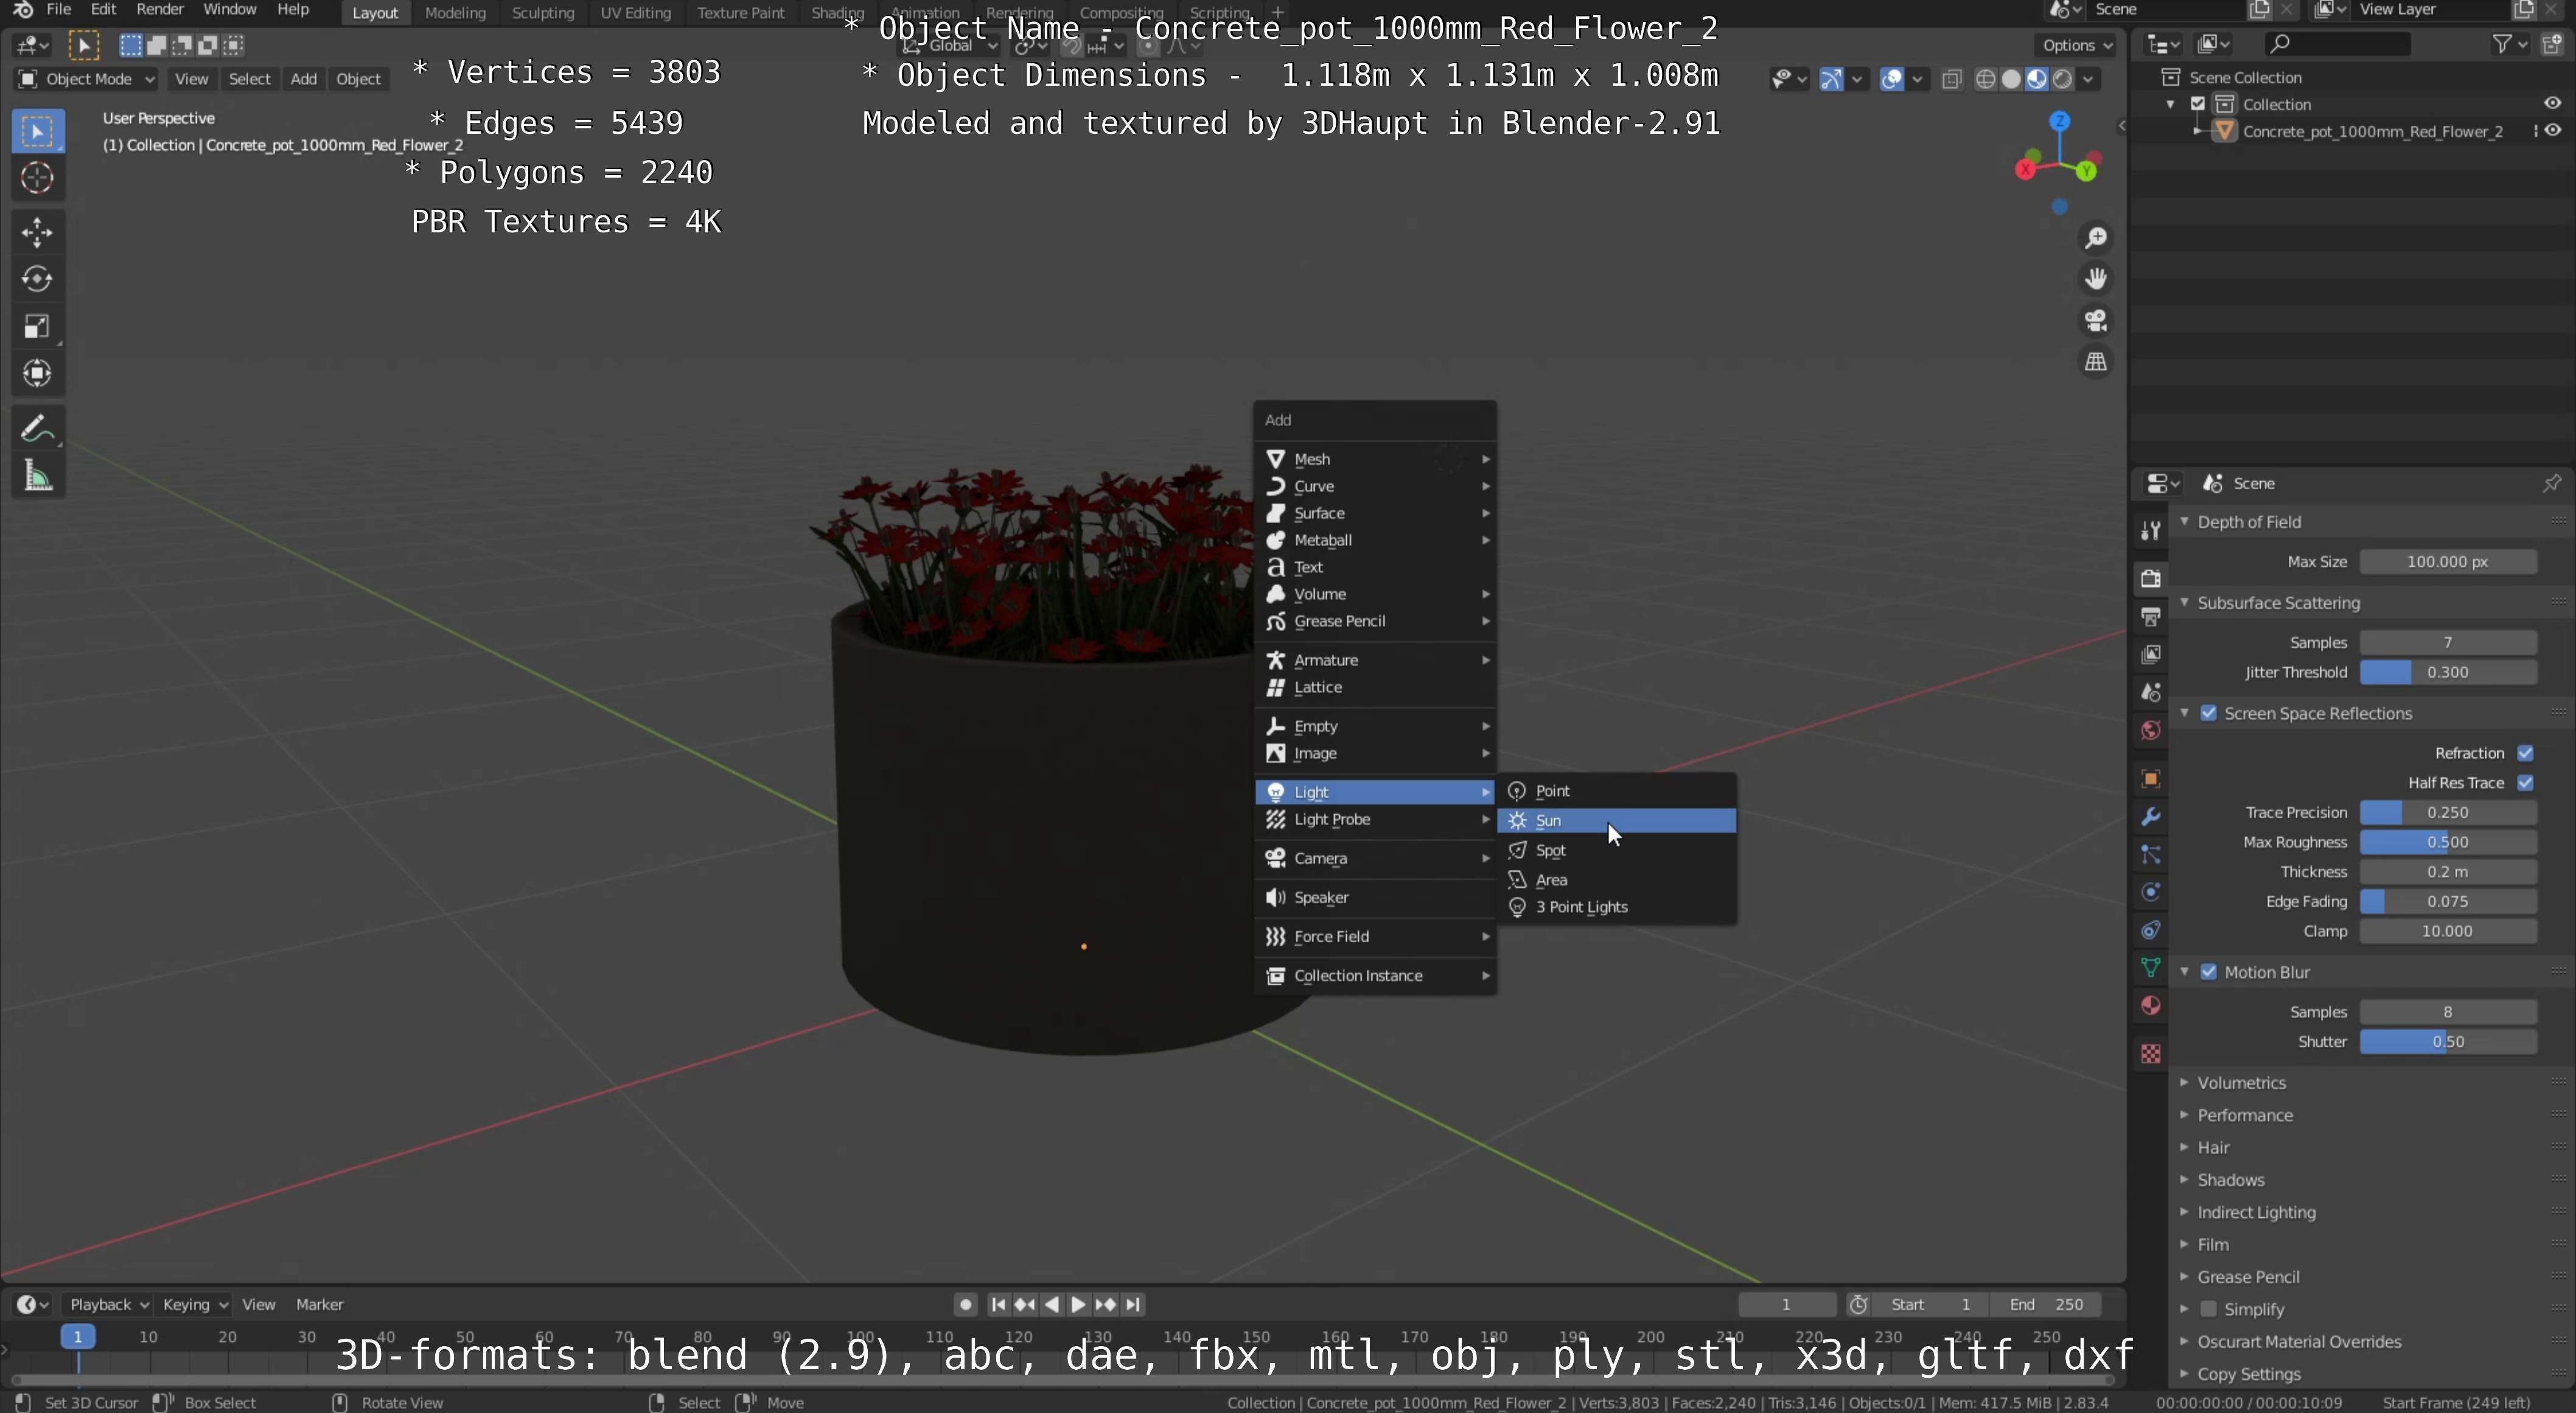The width and height of the screenshot is (2576, 1413).
Task: Switch perspective/orthographic grid icon
Action: click(x=2095, y=362)
